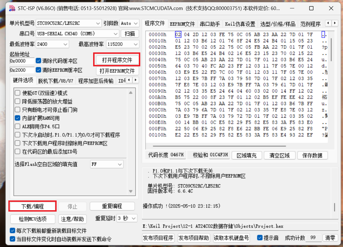343x247 pixels.
Task: Click 扫描 button
Action: [x=130, y=34]
